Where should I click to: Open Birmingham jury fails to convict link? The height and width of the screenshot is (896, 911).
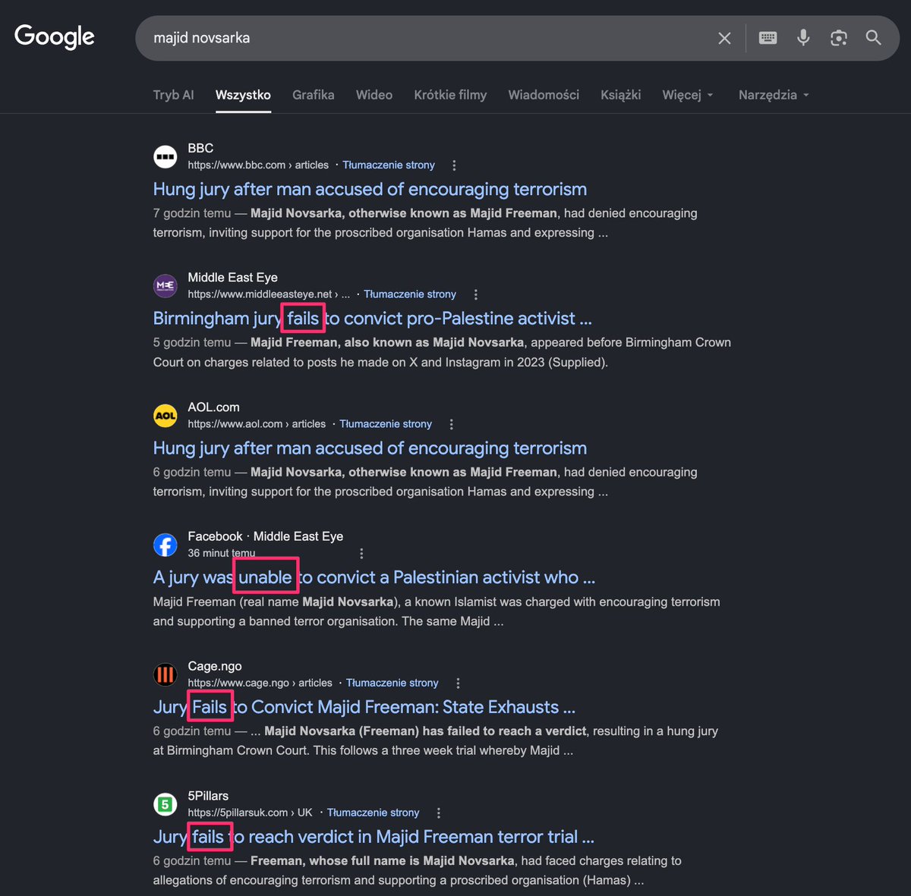372,319
